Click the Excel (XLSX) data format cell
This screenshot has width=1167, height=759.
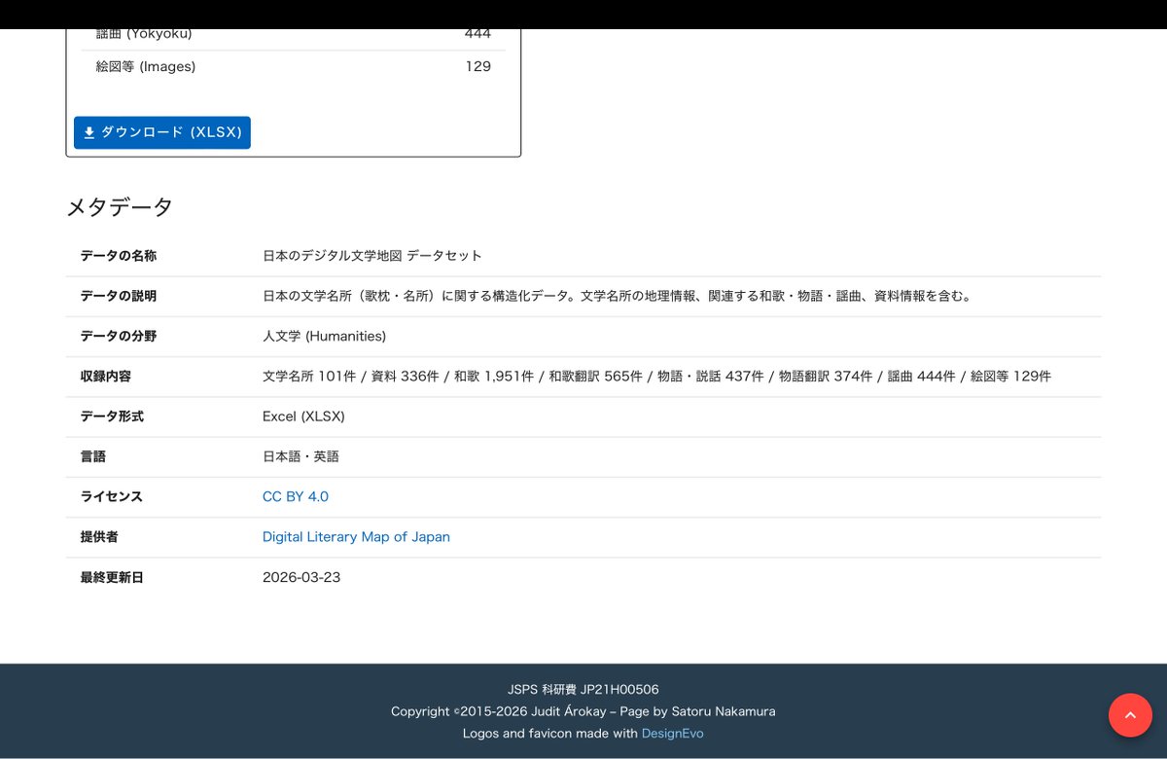tap(301, 416)
